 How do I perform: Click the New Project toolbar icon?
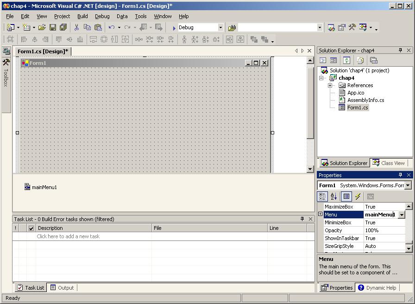[11, 27]
